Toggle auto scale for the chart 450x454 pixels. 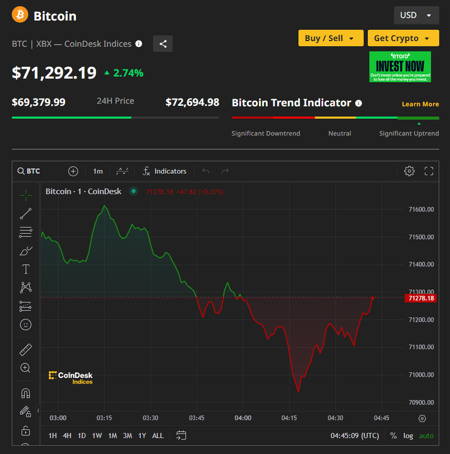click(426, 435)
